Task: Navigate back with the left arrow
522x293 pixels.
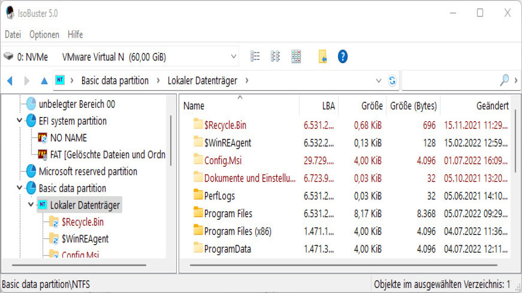Action: pyautogui.click(x=10, y=80)
